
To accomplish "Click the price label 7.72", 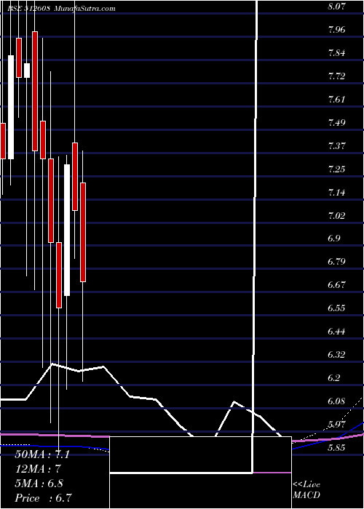I will [337, 76].
